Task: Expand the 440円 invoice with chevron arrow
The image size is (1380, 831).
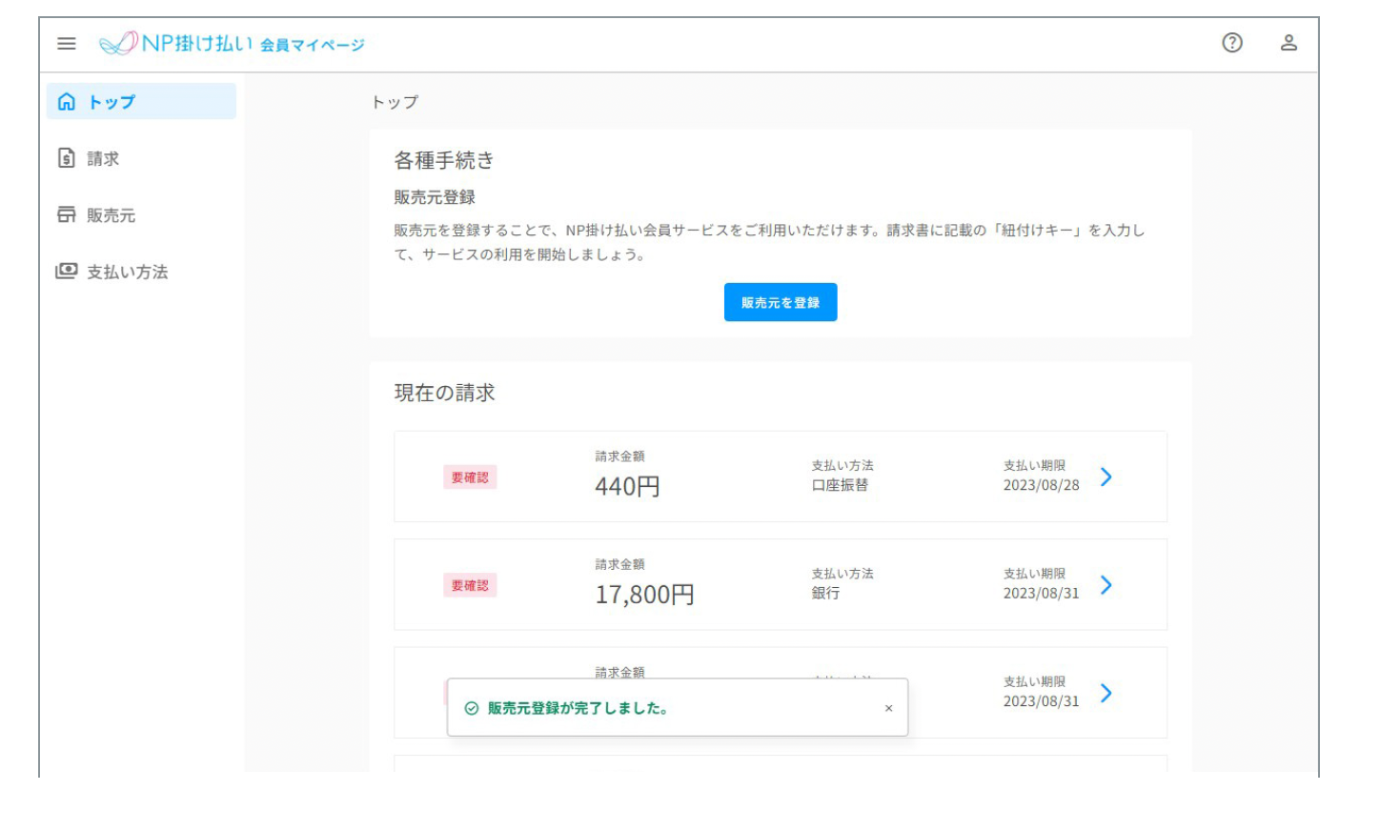Action: tap(1106, 476)
